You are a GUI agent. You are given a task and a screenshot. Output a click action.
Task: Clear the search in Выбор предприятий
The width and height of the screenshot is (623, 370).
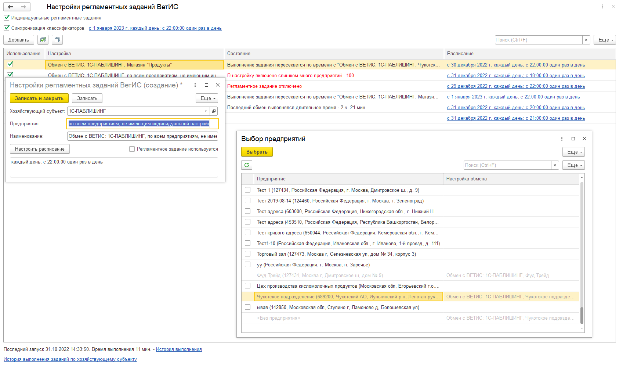[x=555, y=165]
